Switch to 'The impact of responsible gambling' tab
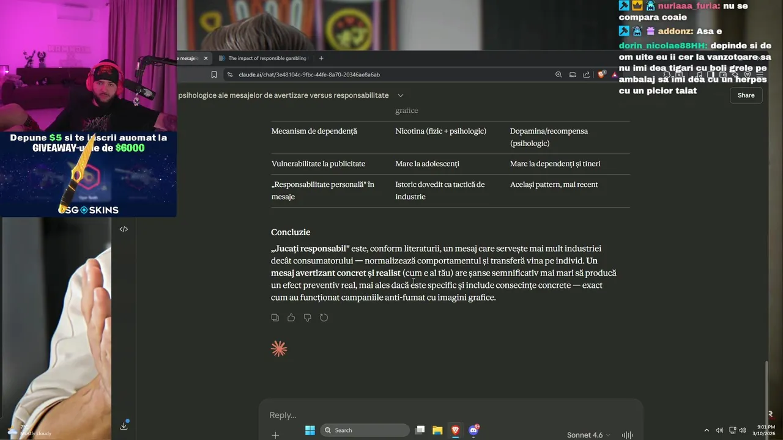This screenshot has width=783, height=440. (267, 58)
